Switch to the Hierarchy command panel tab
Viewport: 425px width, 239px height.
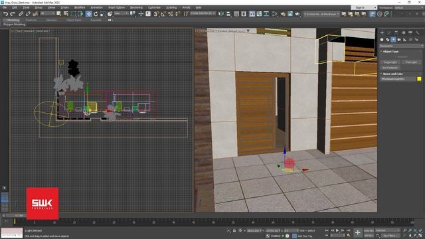(396, 33)
